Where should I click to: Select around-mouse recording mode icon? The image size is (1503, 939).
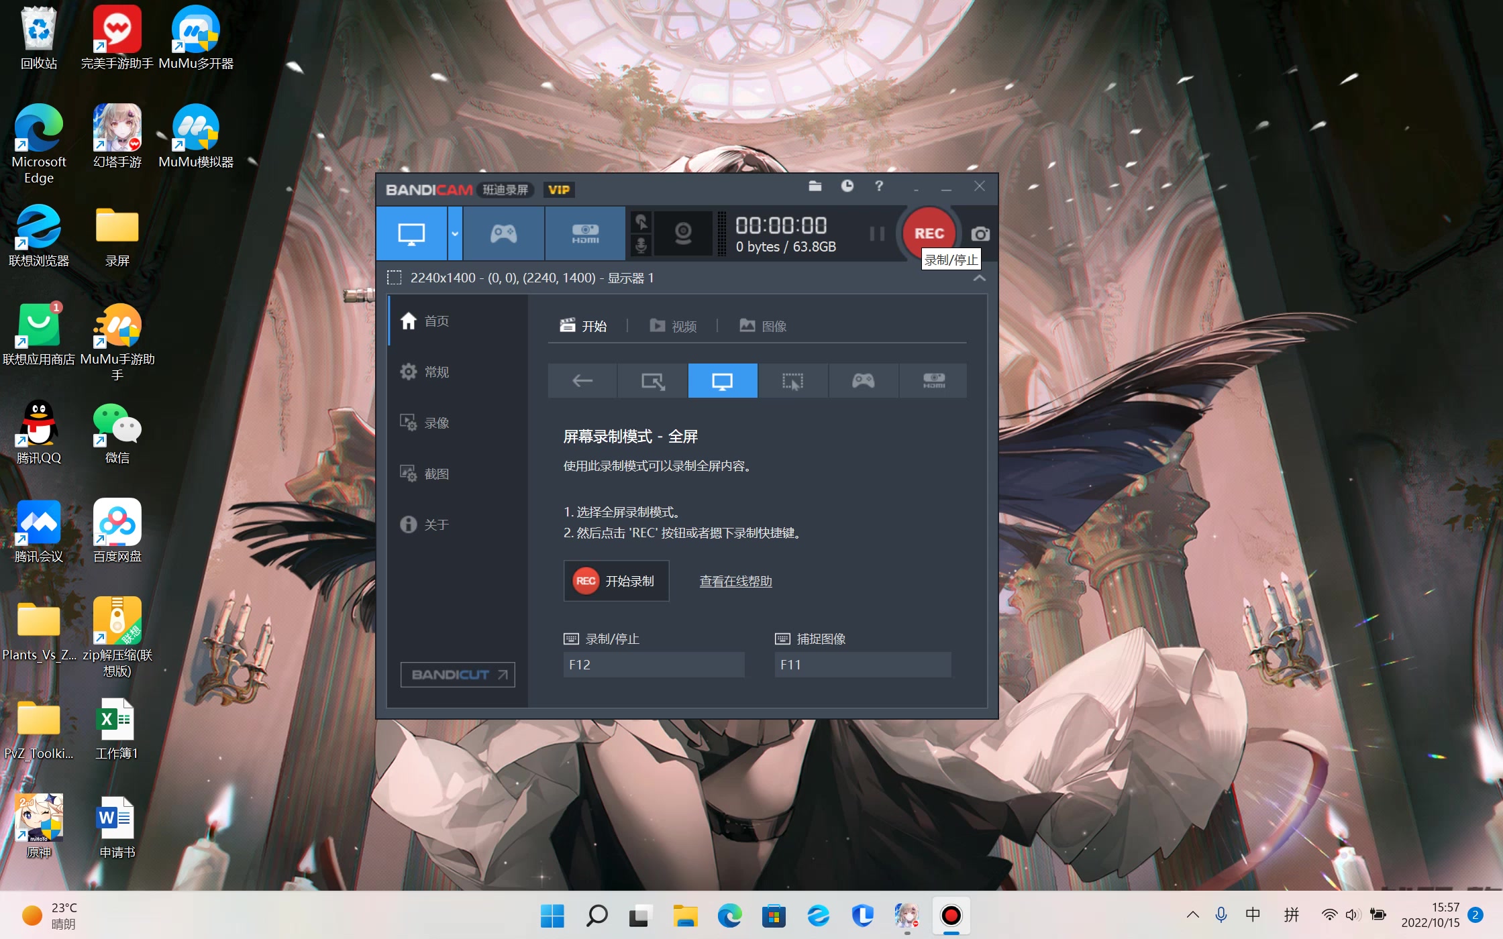point(793,381)
